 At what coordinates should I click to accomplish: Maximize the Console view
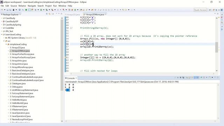click(218, 77)
